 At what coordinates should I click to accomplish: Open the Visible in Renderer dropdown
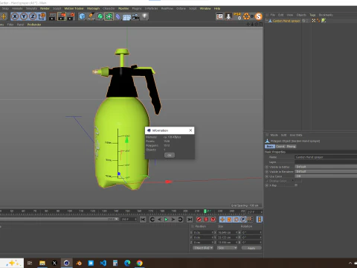click(x=326, y=171)
